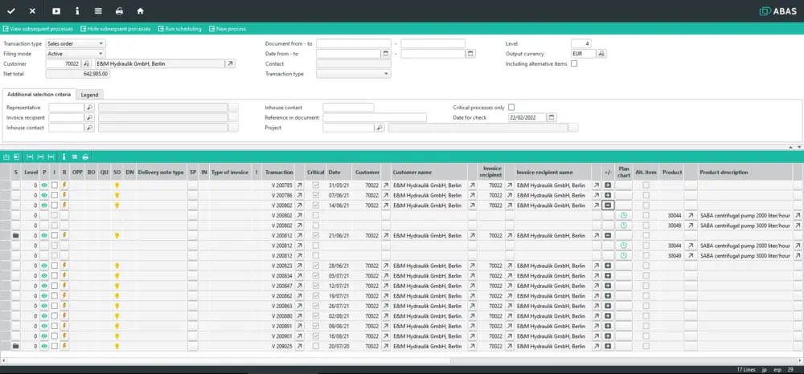This screenshot has height=374, width=804.
Task: Toggle Critical checkbox in row V 200862
Action: [x=316, y=296]
